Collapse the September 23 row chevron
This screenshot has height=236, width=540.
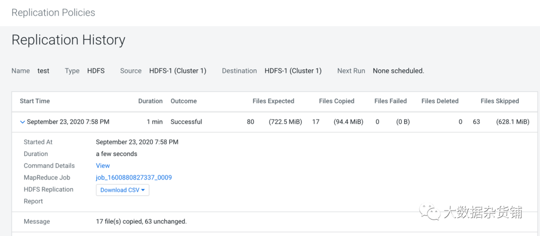22,122
